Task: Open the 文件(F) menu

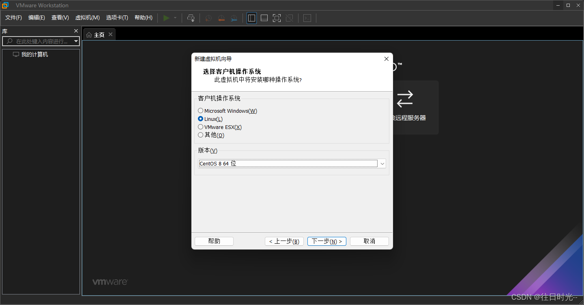Action: 13,18
